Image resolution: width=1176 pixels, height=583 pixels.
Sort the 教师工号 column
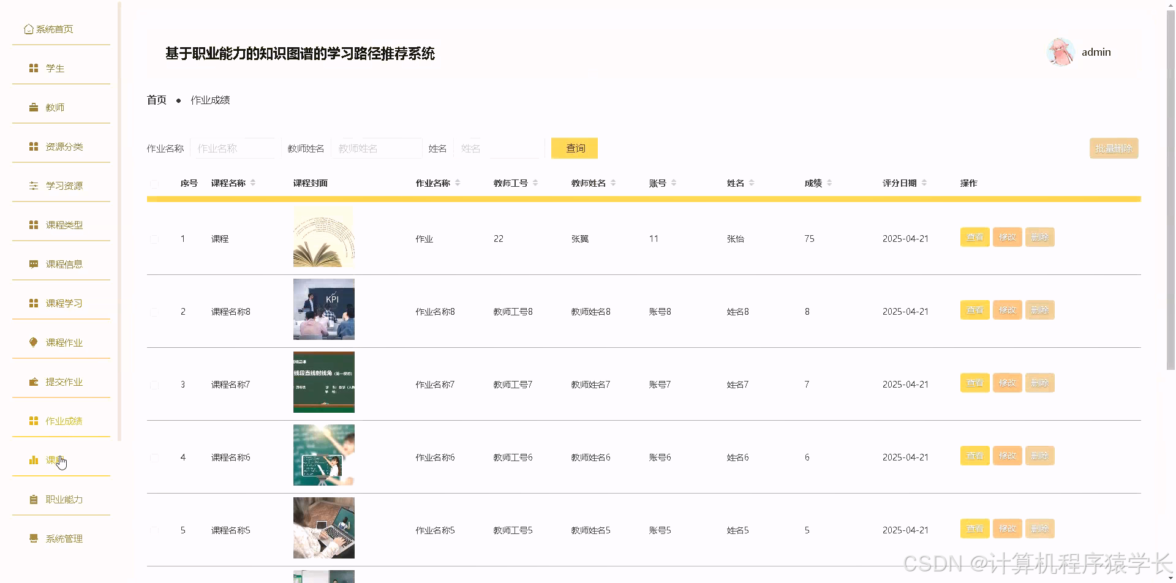pyautogui.click(x=535, y=182)
